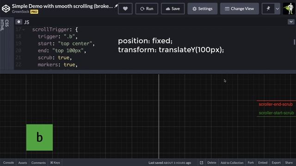Click the CodePen logo icon
Viewport: 296px width, 166px height.
(6, 8)
